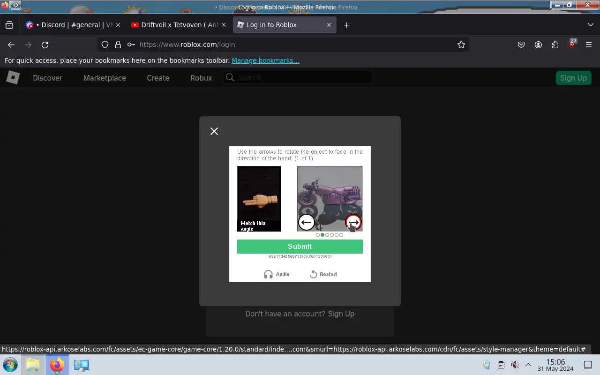The width and height of the screenshot is (600, 375).
Task: Open the Pocket save icon
Action: point(521,45)
